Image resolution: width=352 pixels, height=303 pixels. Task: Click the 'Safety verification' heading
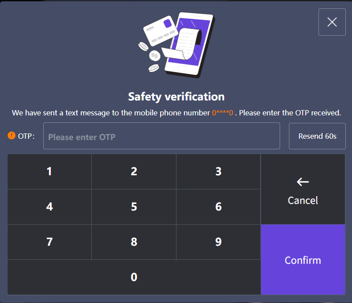pyautogui.click(x=176, y=96)
